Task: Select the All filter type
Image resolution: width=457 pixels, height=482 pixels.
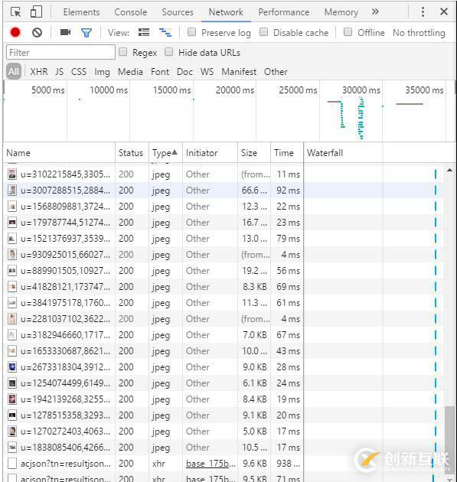Action: [x=14, y=71]
